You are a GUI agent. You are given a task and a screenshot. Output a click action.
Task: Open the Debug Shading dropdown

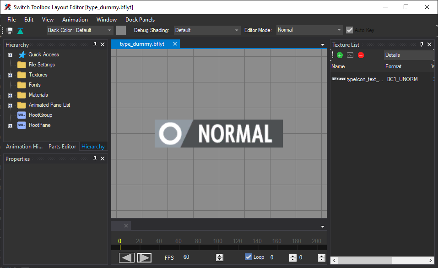click(x=207, y=30)
